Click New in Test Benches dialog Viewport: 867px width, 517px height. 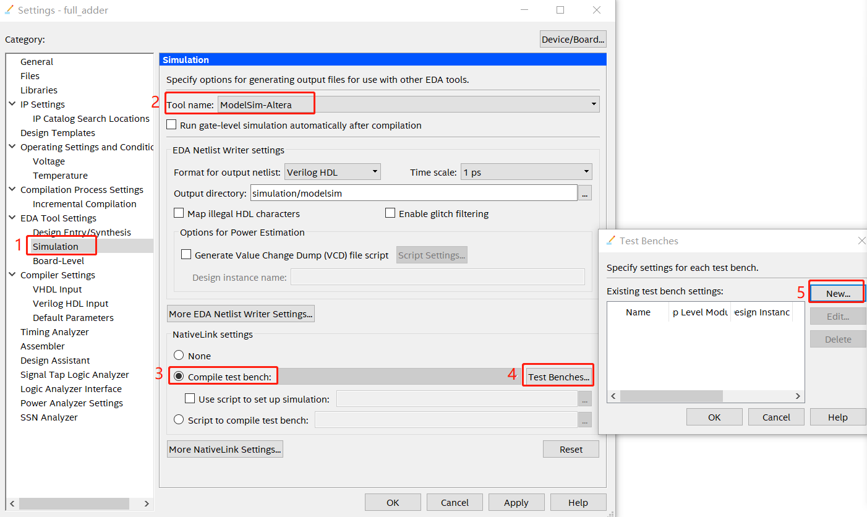click(x=838, y=293)
